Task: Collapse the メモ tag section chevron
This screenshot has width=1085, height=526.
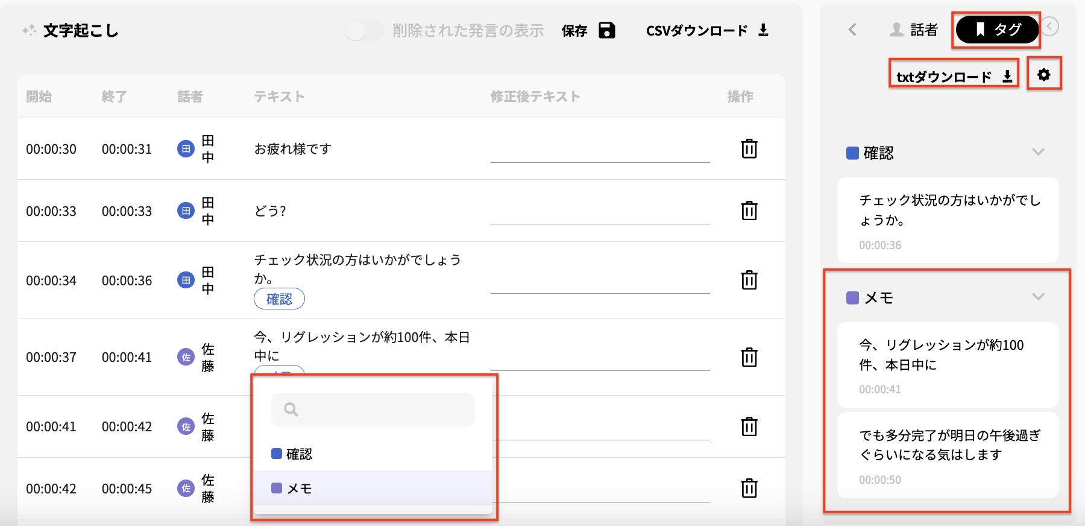Action: [1038, 297]
